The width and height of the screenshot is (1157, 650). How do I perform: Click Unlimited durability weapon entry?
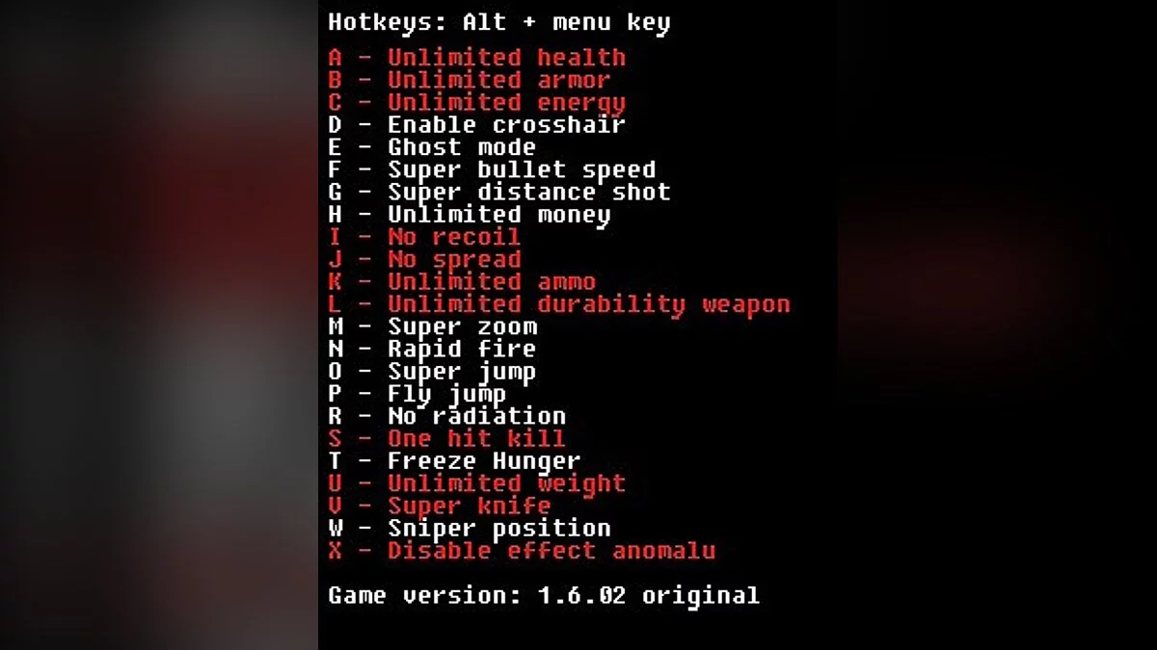559,304
